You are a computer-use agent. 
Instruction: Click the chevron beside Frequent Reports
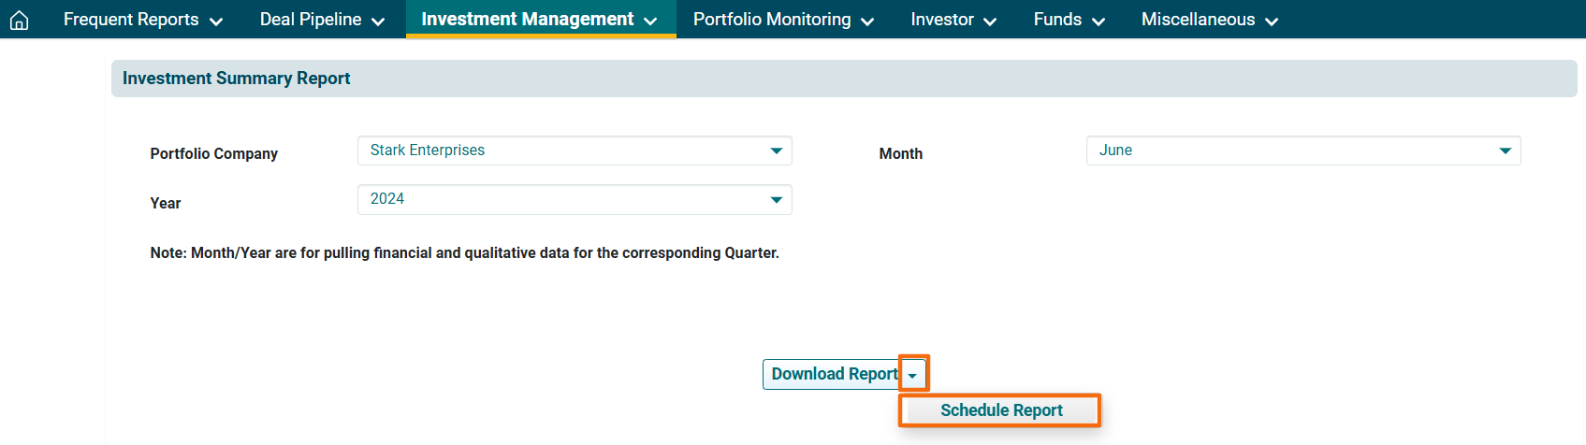coord(216,22)
